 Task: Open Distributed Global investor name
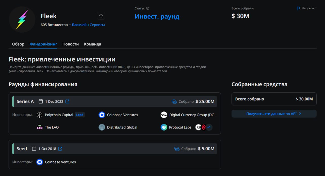click(x=122, y=127)
